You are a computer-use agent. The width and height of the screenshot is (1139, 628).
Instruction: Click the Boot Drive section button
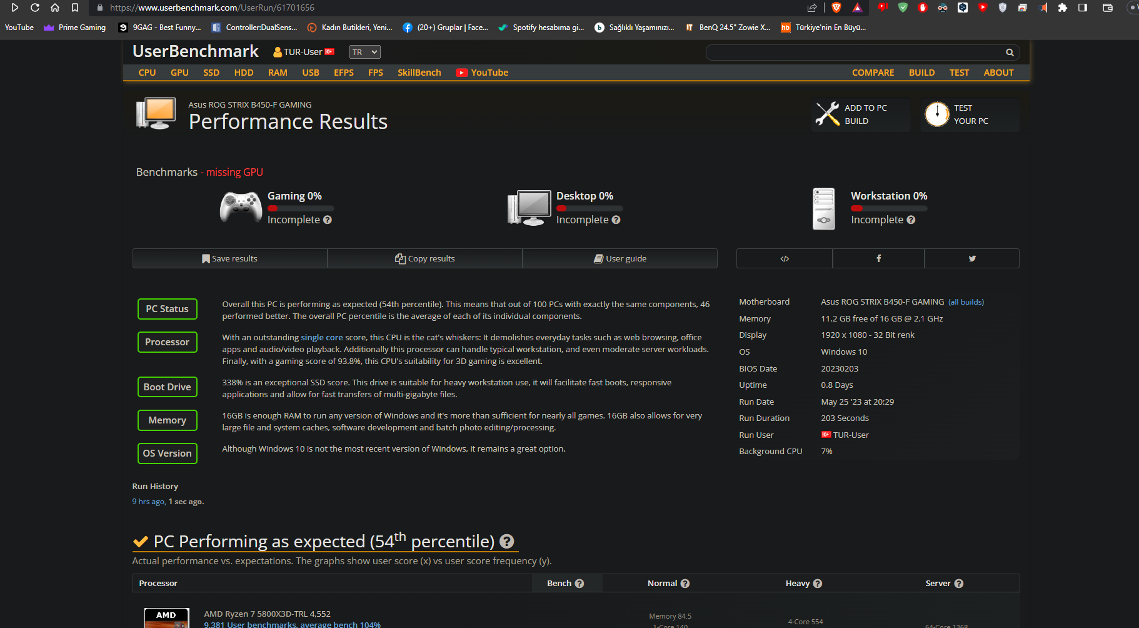click(168, 387)
